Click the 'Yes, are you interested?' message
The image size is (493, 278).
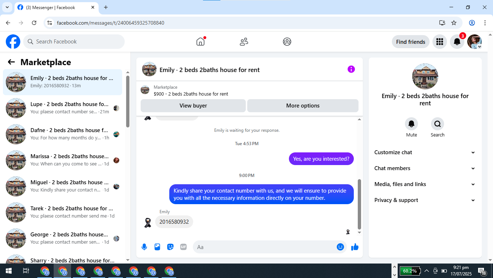(321, 159)
